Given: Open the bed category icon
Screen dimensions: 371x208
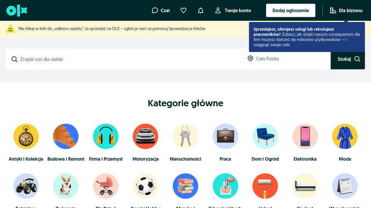Looking at the screenshot, I should click(305, 186).
